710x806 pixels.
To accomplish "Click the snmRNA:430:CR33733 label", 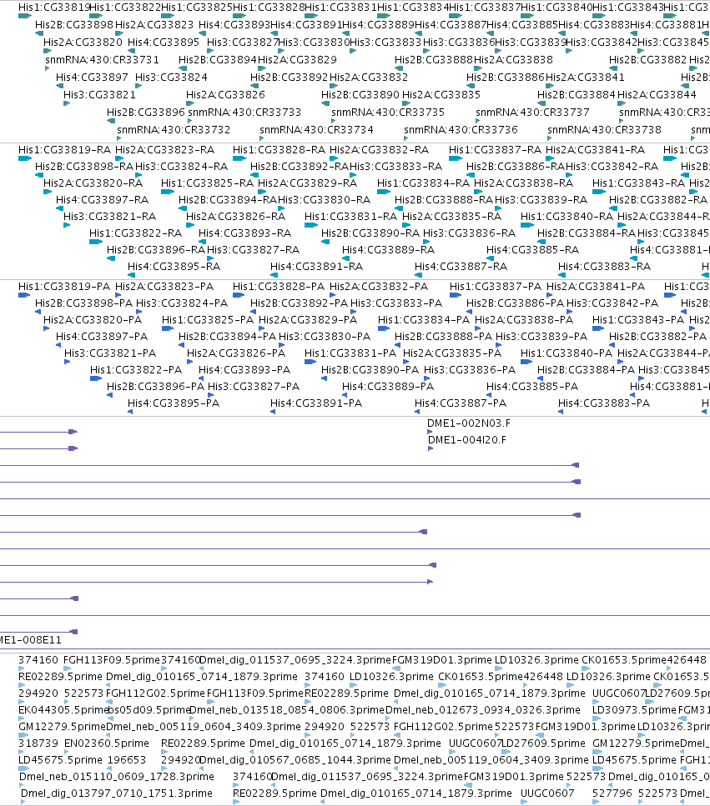I will 244,112.
